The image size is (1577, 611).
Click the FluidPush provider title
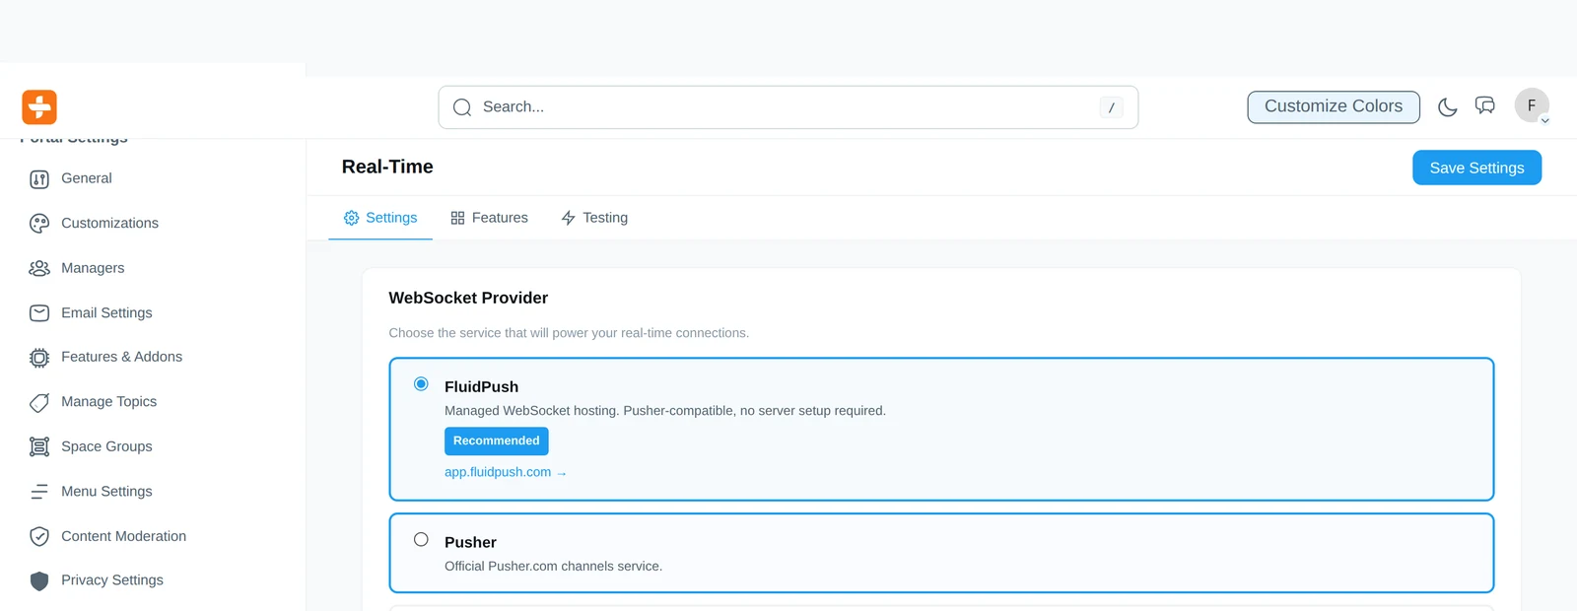tap(481, 387)
